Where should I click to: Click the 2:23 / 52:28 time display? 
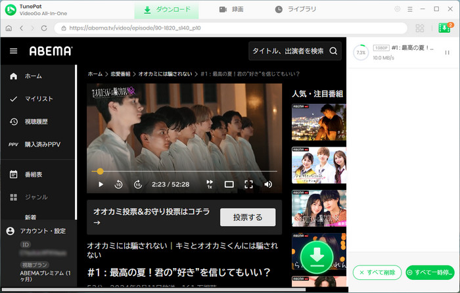tap(170, 185)
